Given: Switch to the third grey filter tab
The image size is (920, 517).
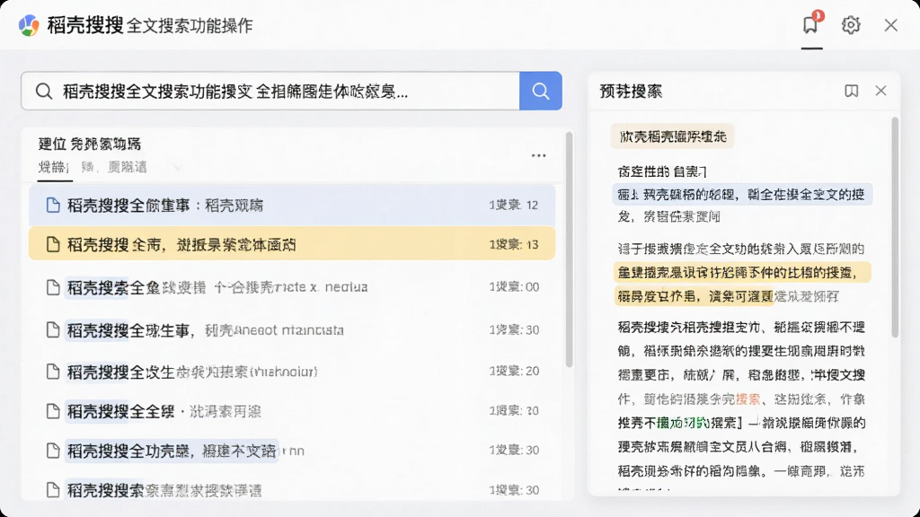Looking at the screenshot, I should [x=128, y=167].
